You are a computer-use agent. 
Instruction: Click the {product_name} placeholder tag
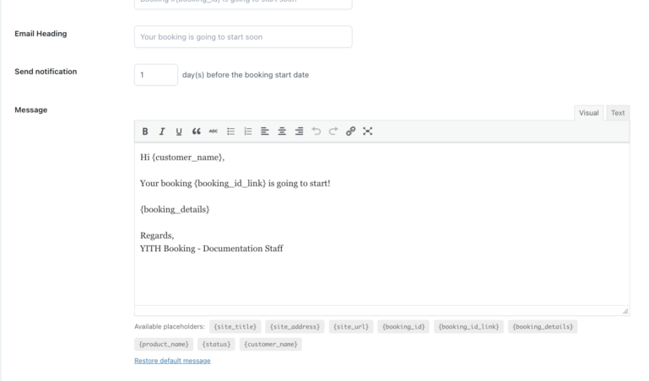click(164, 344)
